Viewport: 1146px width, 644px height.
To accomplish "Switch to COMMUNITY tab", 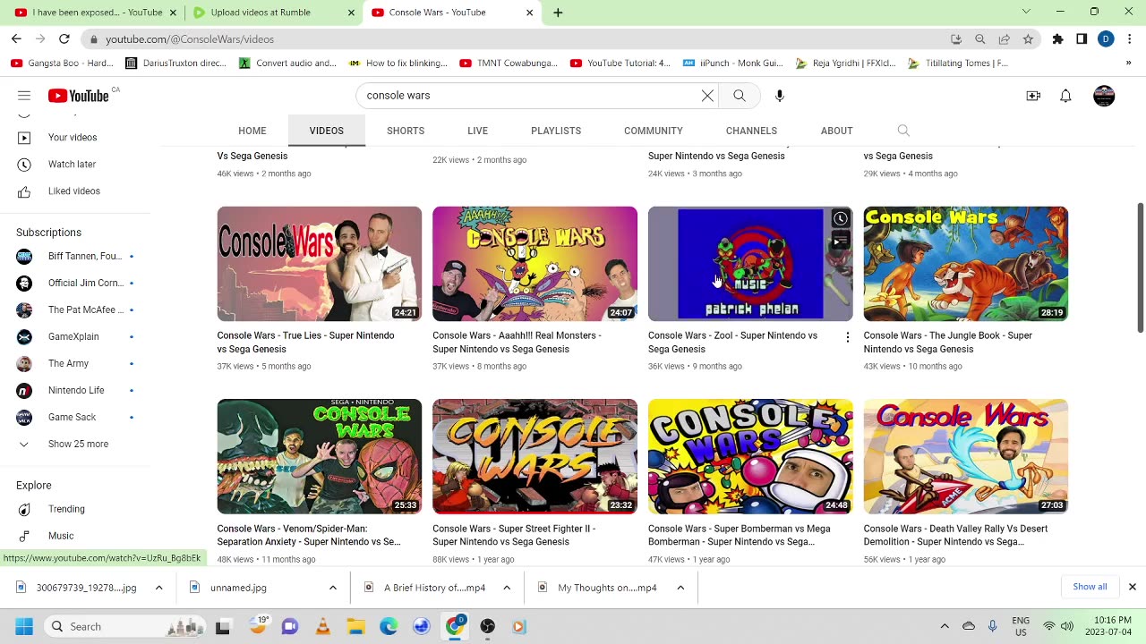I will (654, 131).
